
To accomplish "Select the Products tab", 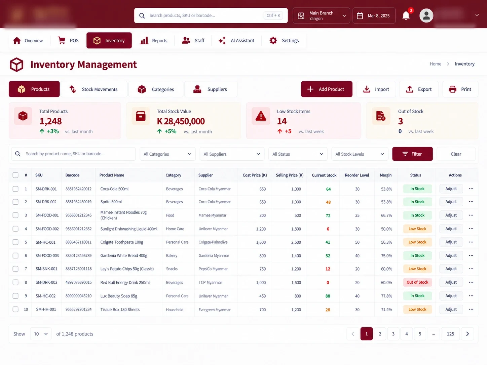I will coord(34,89).
